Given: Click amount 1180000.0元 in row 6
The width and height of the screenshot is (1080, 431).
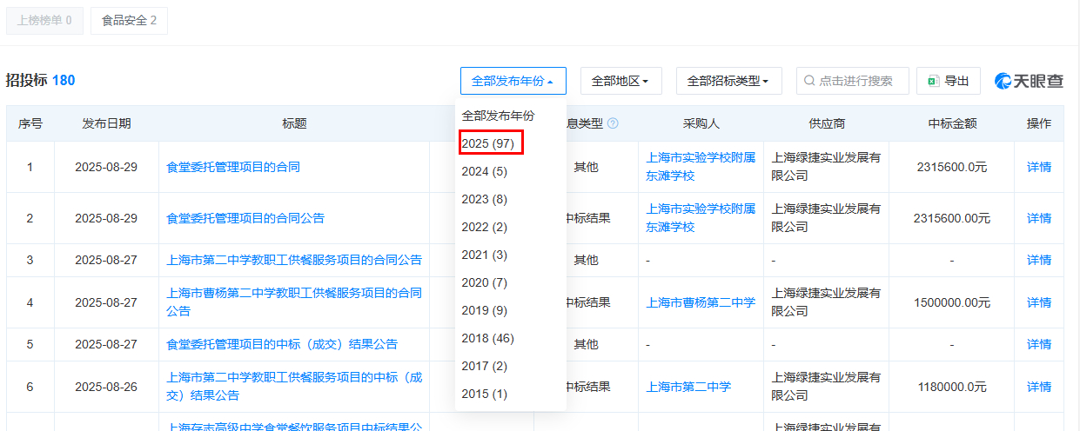Looking at the screenshot, I should click(x=952, y=387).
